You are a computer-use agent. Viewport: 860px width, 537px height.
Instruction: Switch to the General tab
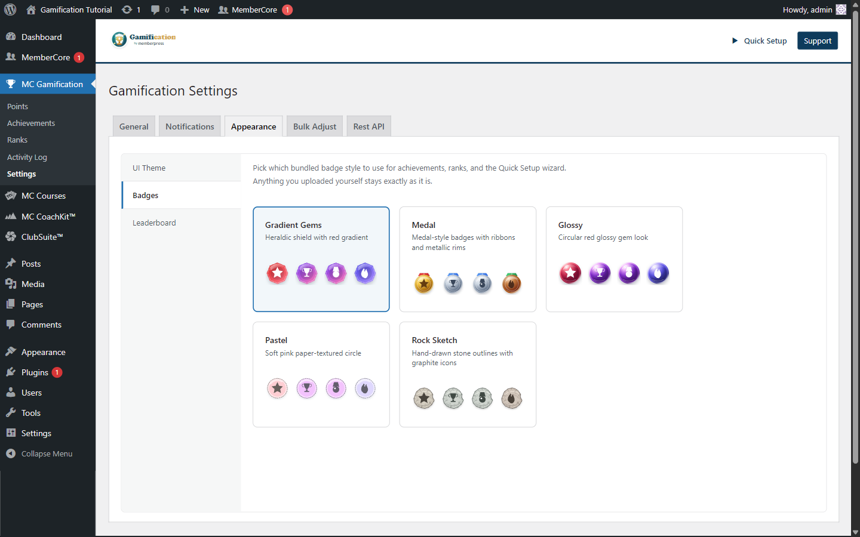[134, 126]
